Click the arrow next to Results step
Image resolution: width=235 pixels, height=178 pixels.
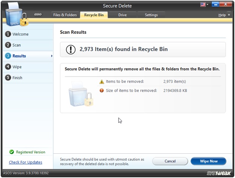(x=51, y=56)
